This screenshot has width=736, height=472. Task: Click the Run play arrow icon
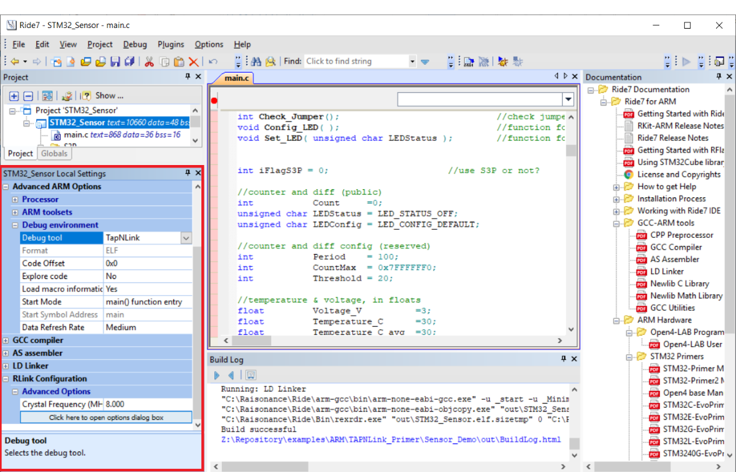click(686, 62)
